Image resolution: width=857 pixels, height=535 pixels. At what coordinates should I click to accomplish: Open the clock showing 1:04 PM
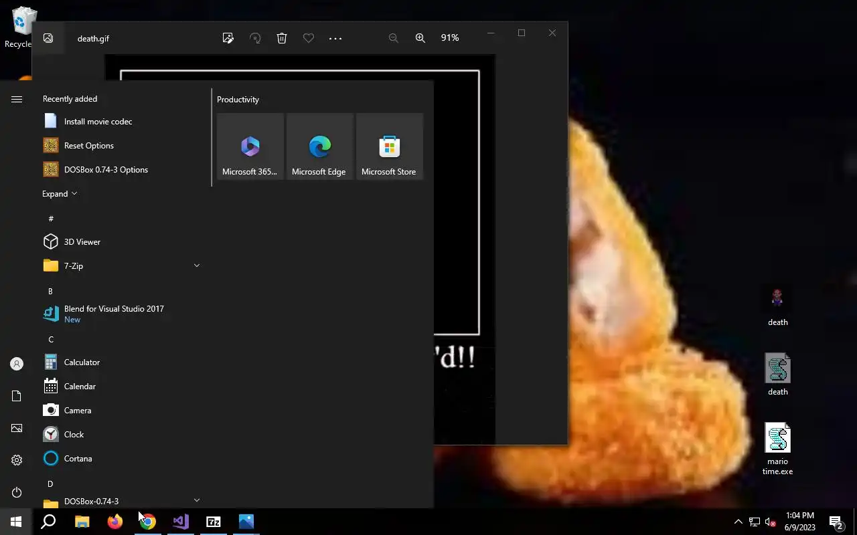click(800, 522)
